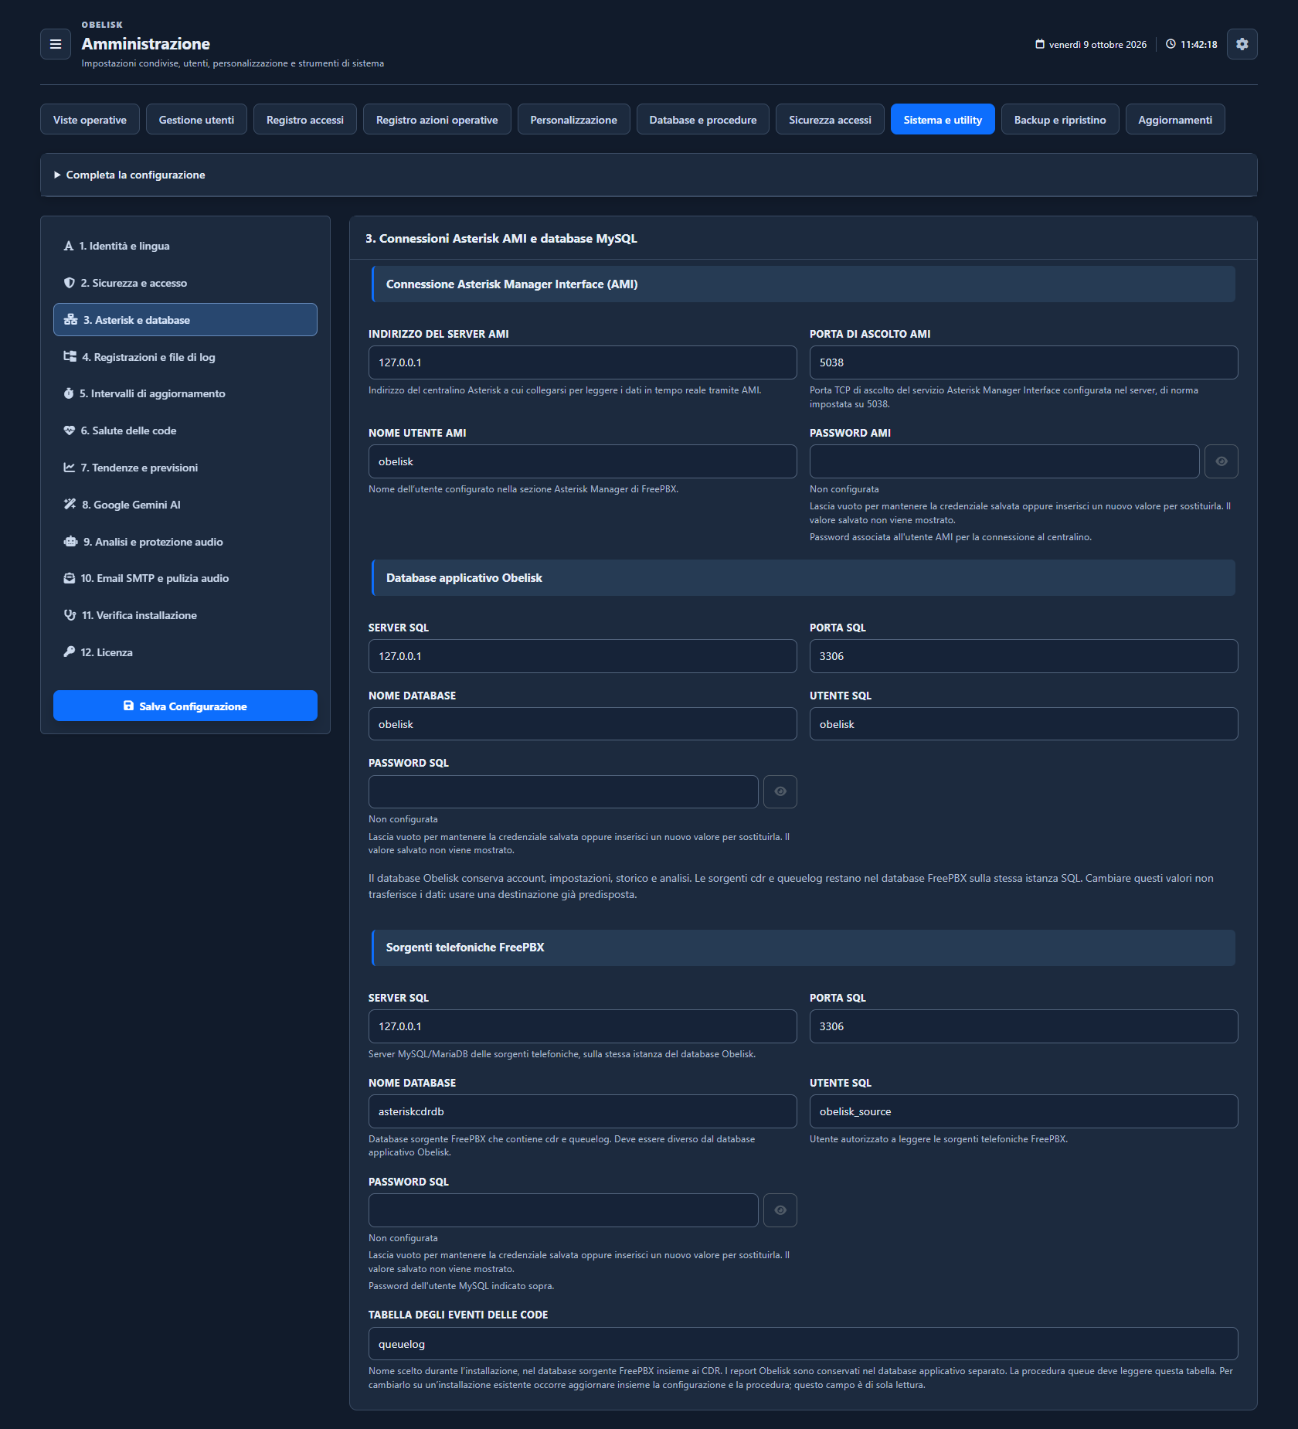The width and height of the screenshot is (1298, 1429).
Task: Open the hamburger navigation menu
Action: pyautogui.click(x=56, y=44)
